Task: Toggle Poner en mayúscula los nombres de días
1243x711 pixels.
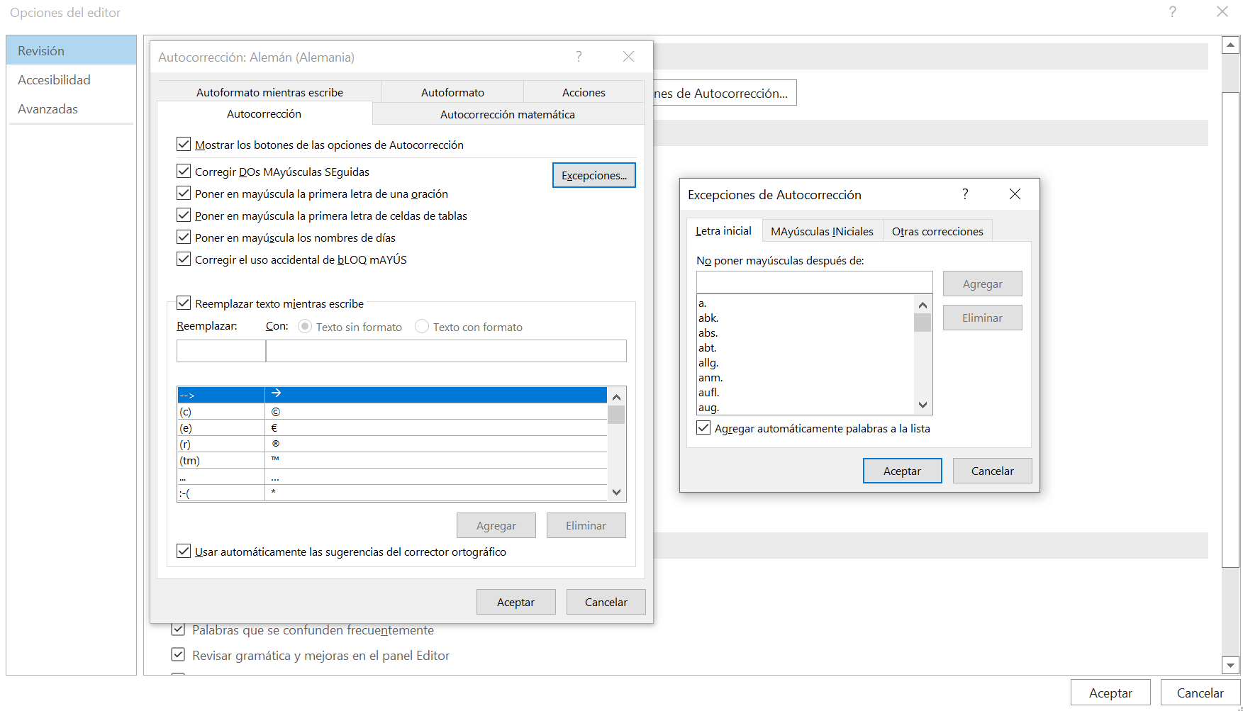Action: point(184,237)
